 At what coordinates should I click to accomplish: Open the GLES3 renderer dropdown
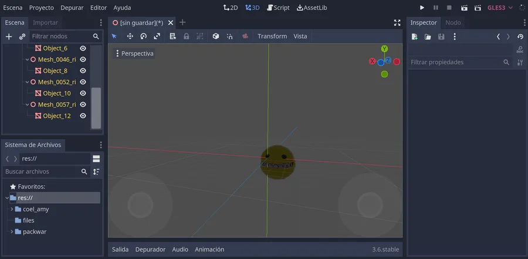click(500, 8)
